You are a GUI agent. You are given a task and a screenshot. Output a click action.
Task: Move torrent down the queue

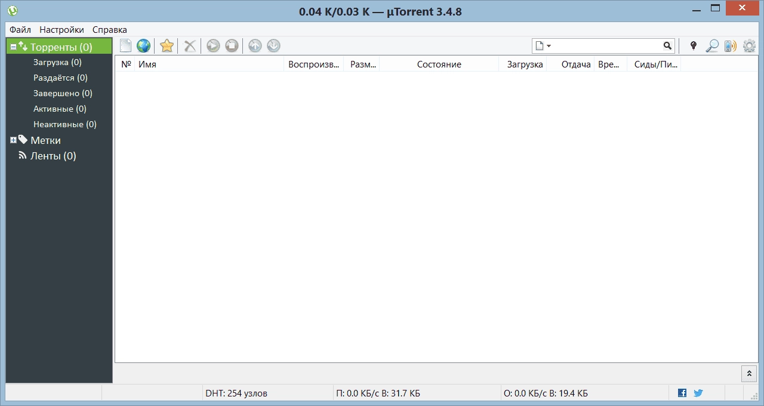pos(273,45)
